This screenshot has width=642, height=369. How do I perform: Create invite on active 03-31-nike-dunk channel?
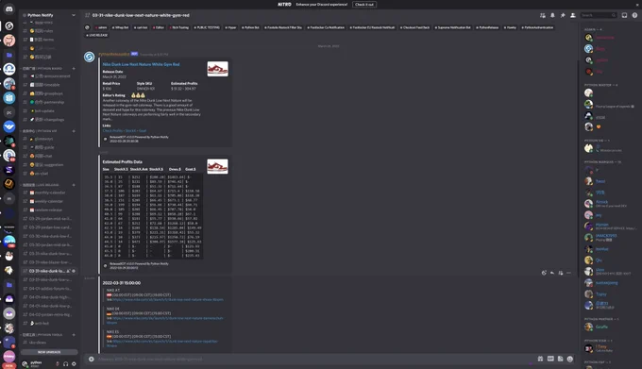point(68,271)
